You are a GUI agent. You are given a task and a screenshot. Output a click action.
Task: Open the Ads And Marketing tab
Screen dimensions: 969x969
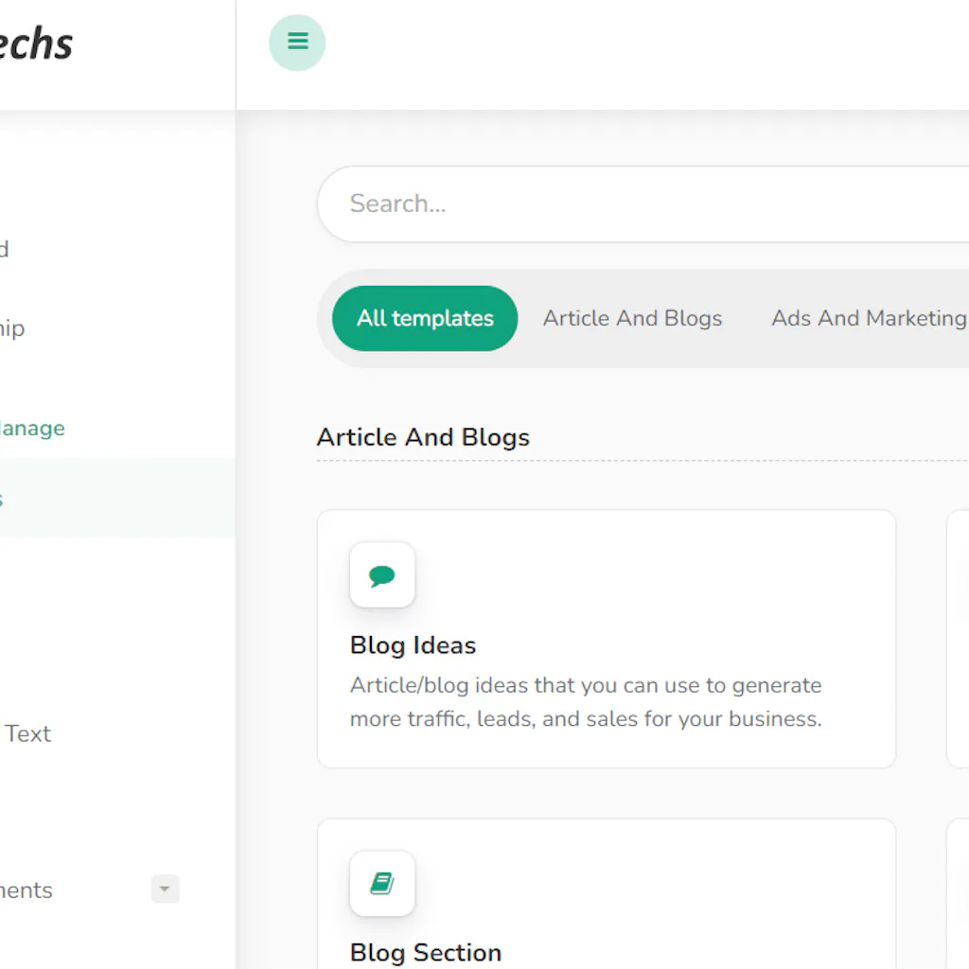click(868, 319)
